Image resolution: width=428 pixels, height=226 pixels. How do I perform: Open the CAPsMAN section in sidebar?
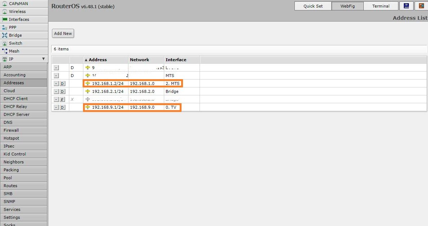click(24, 4)
